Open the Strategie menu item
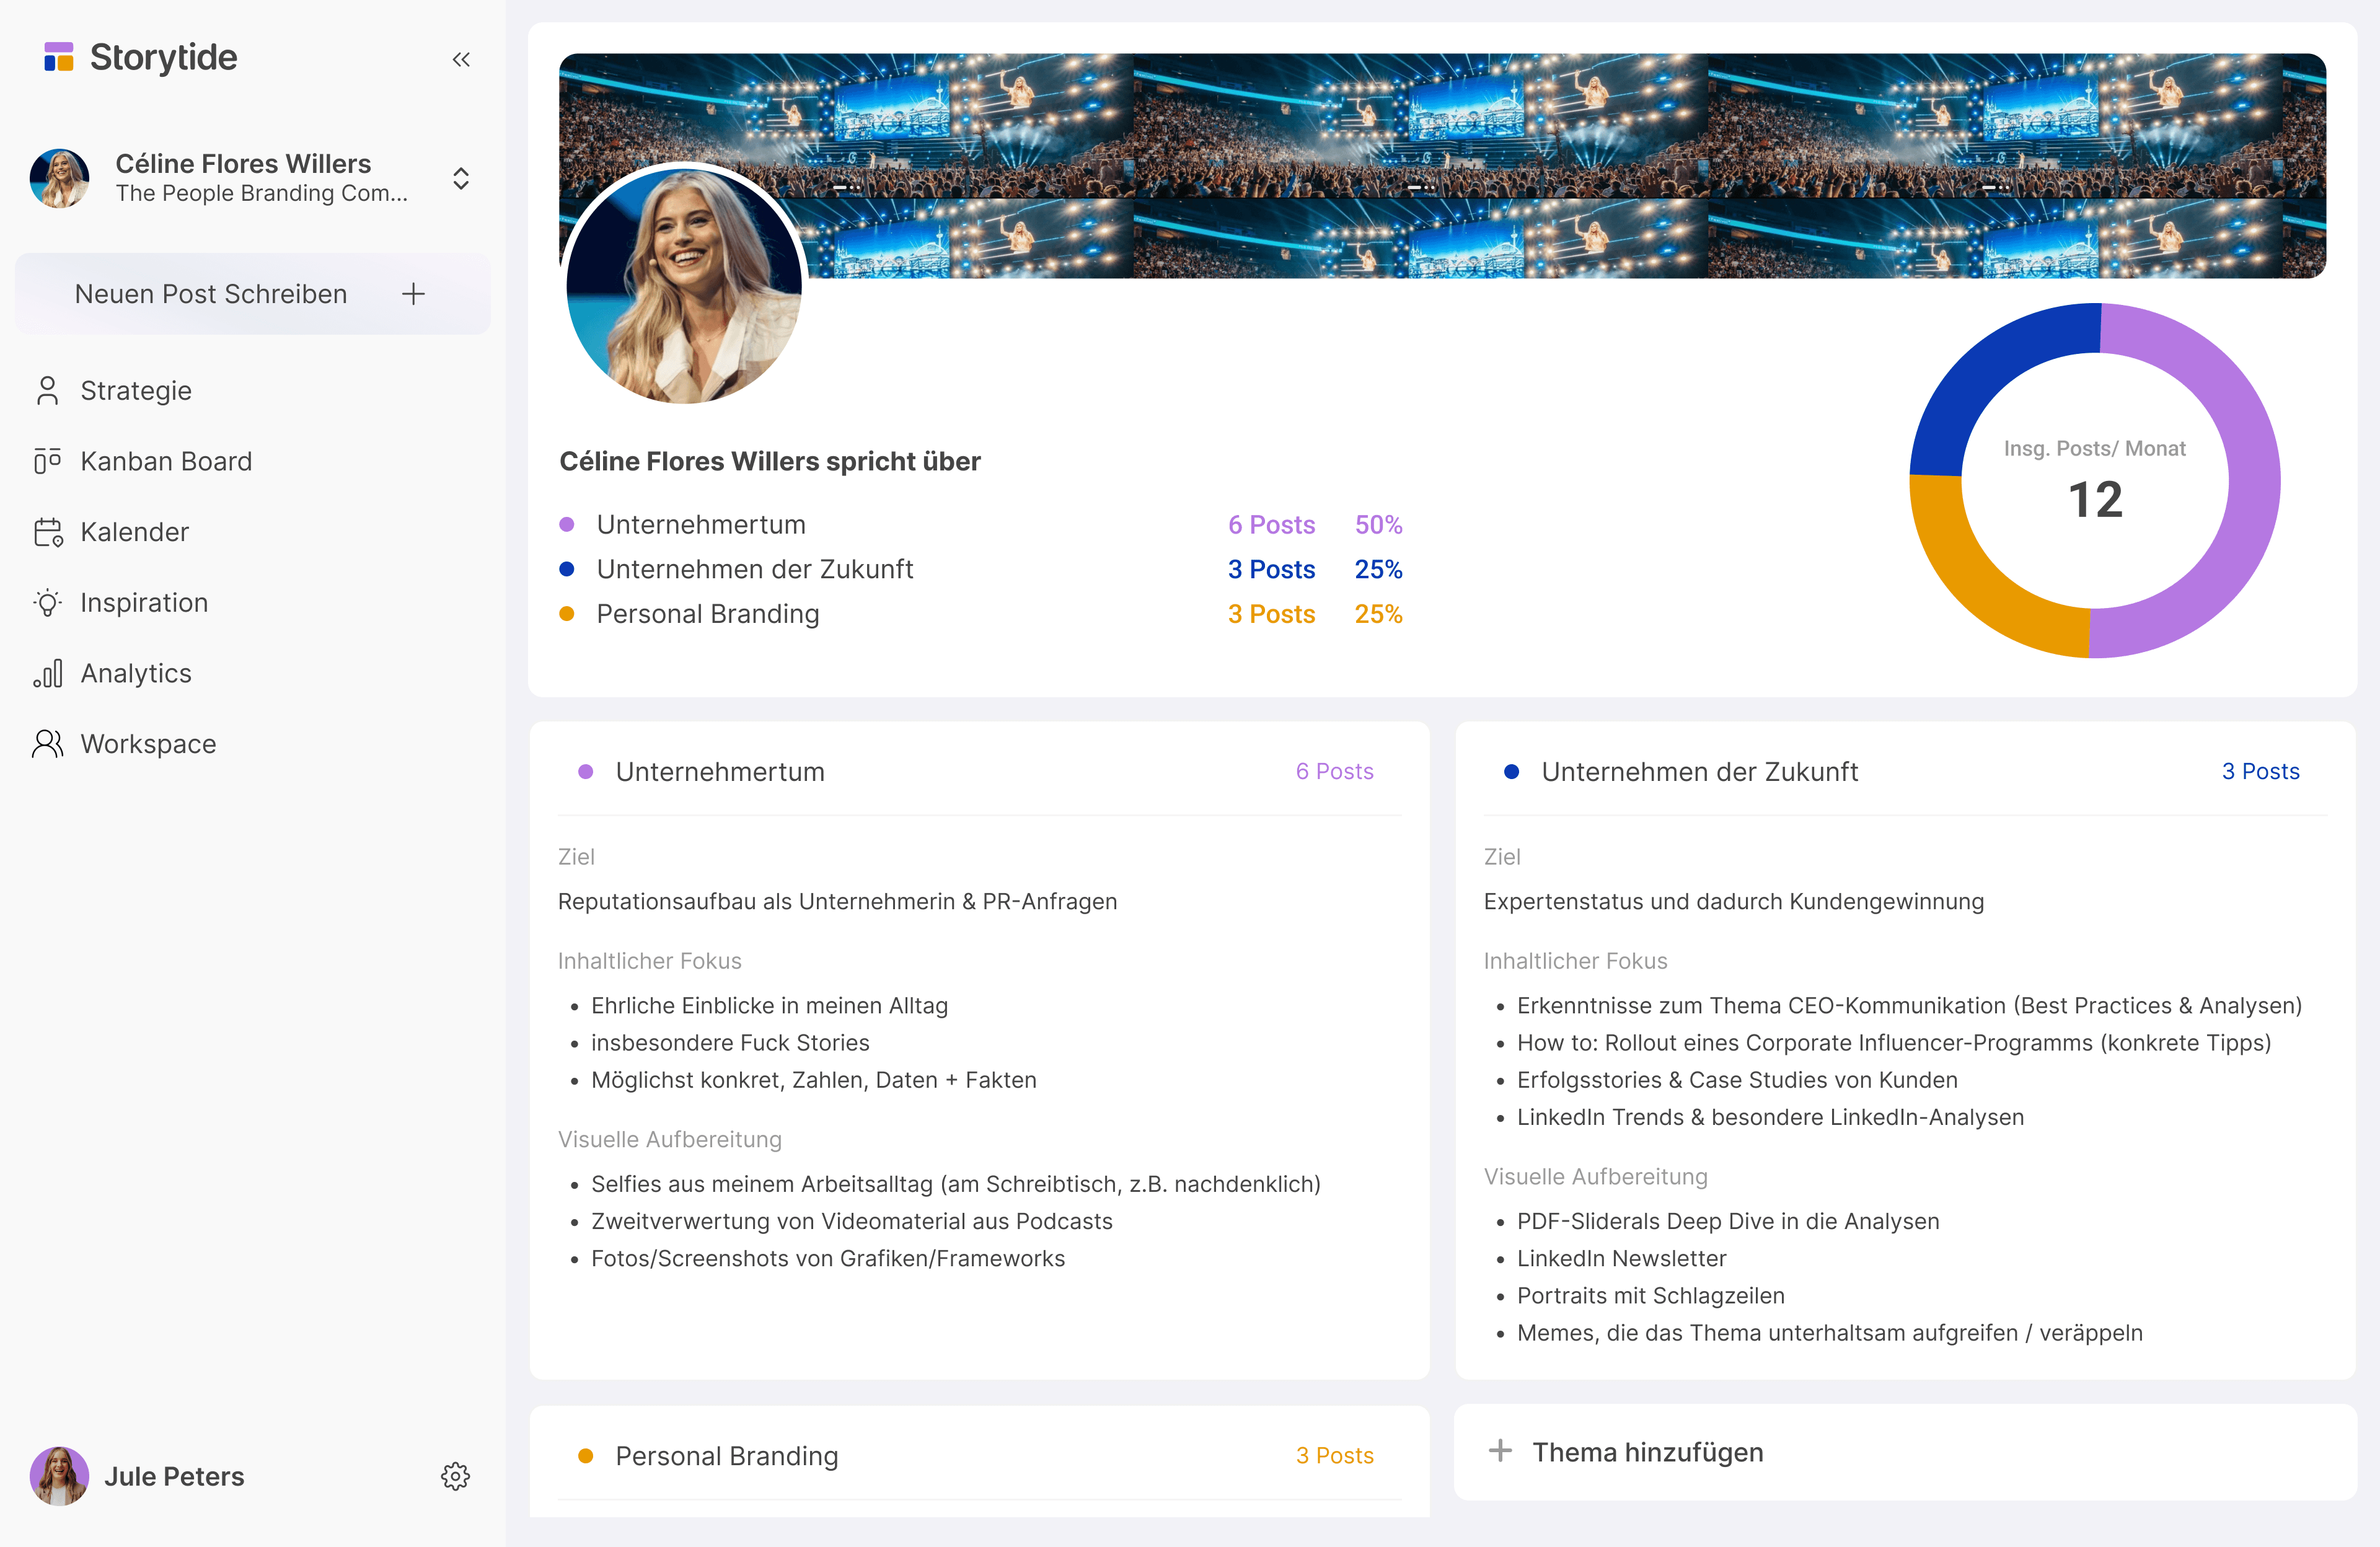 click(x=136, y=390)
